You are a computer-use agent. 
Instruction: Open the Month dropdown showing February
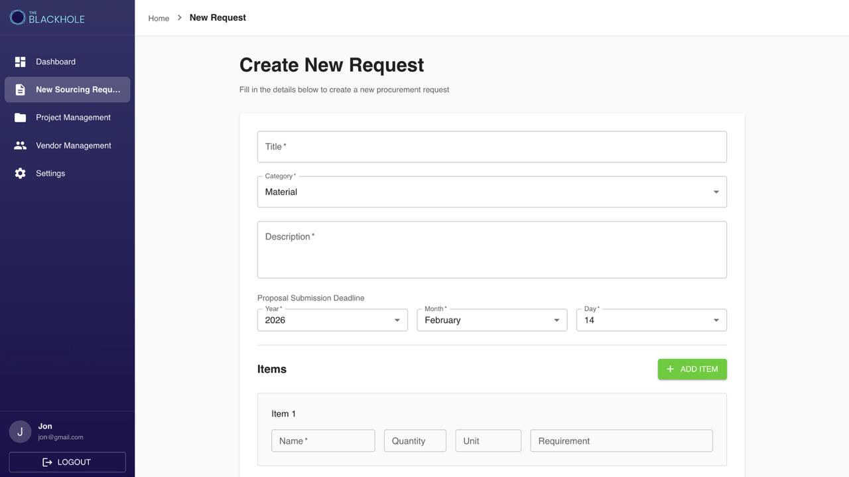click(x=492, y=320)
